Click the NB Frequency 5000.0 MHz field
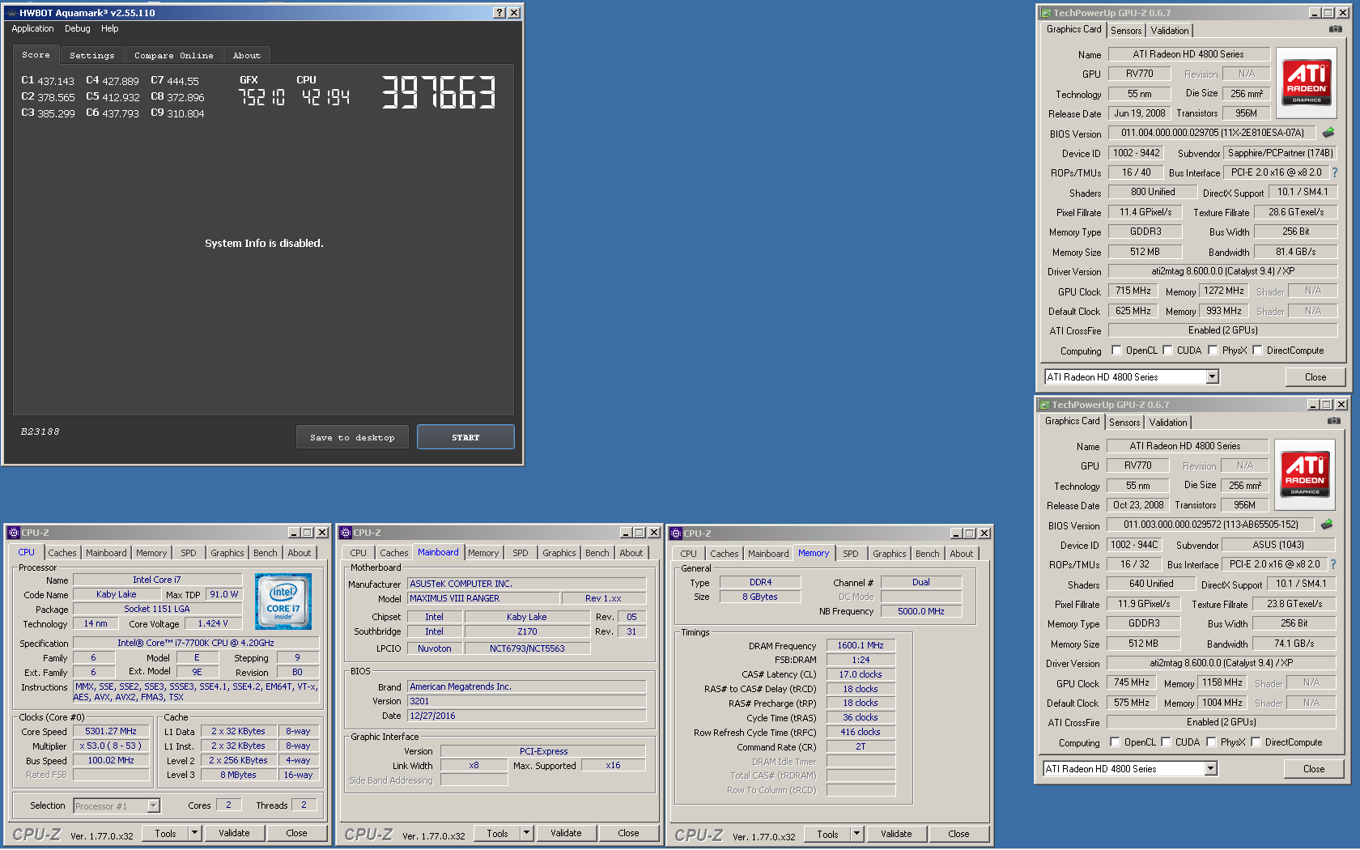 (x=920, y=611)
